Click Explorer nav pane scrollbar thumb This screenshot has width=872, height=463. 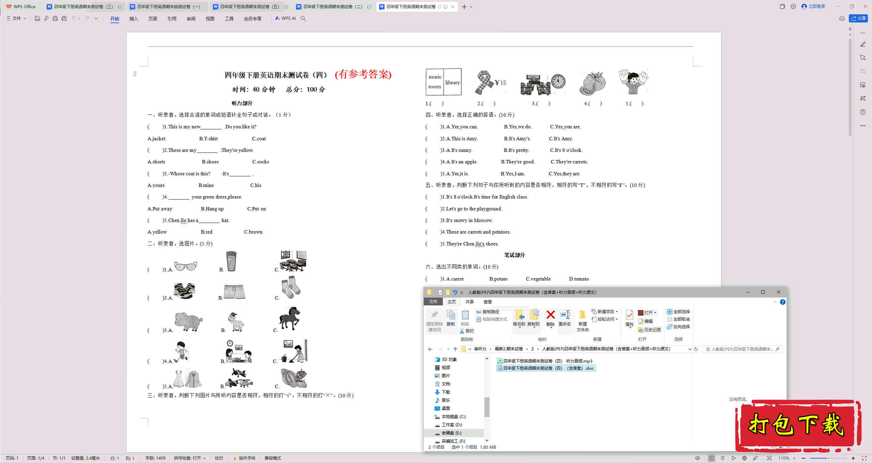(x=487, y=407)
